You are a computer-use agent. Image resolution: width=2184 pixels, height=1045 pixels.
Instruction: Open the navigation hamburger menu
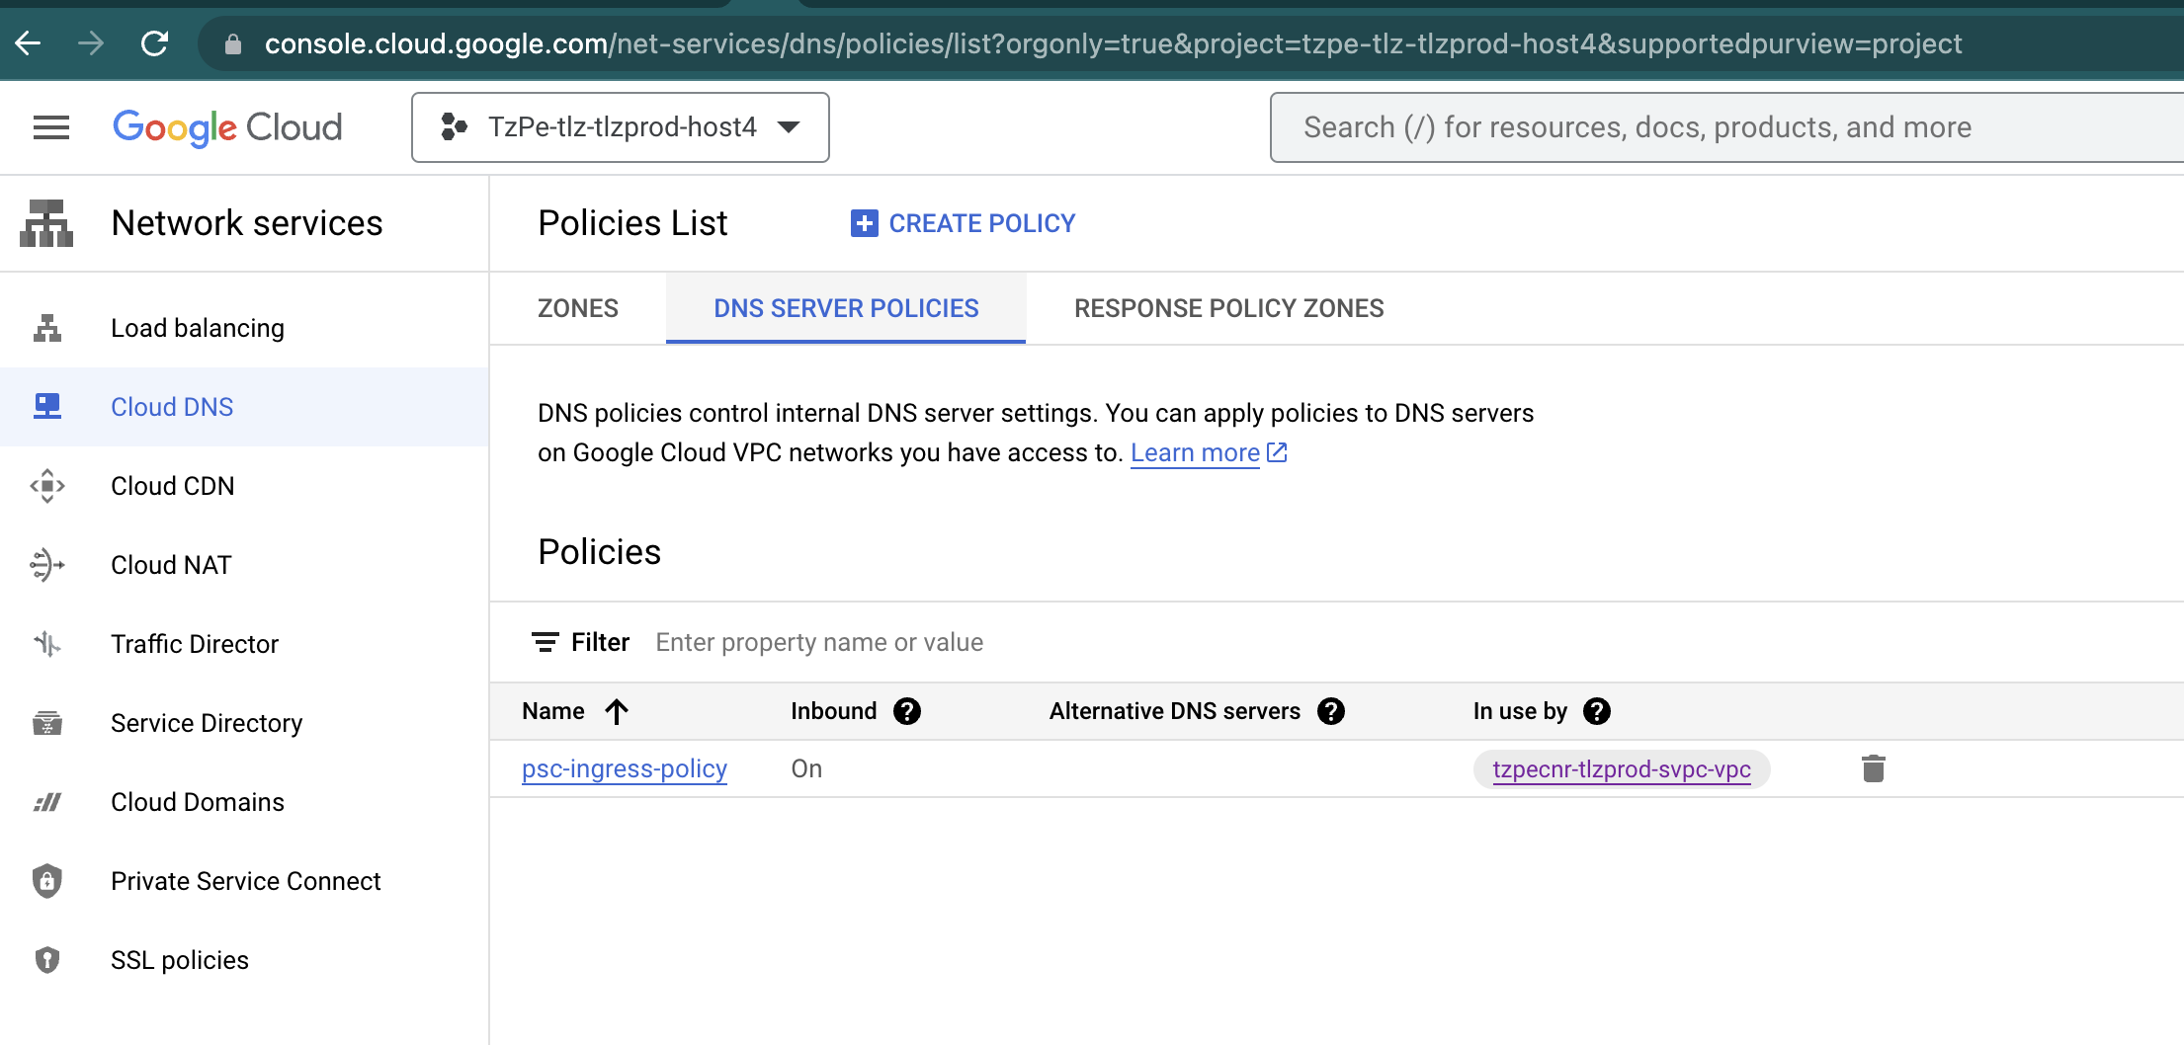(x=50, y=127)
